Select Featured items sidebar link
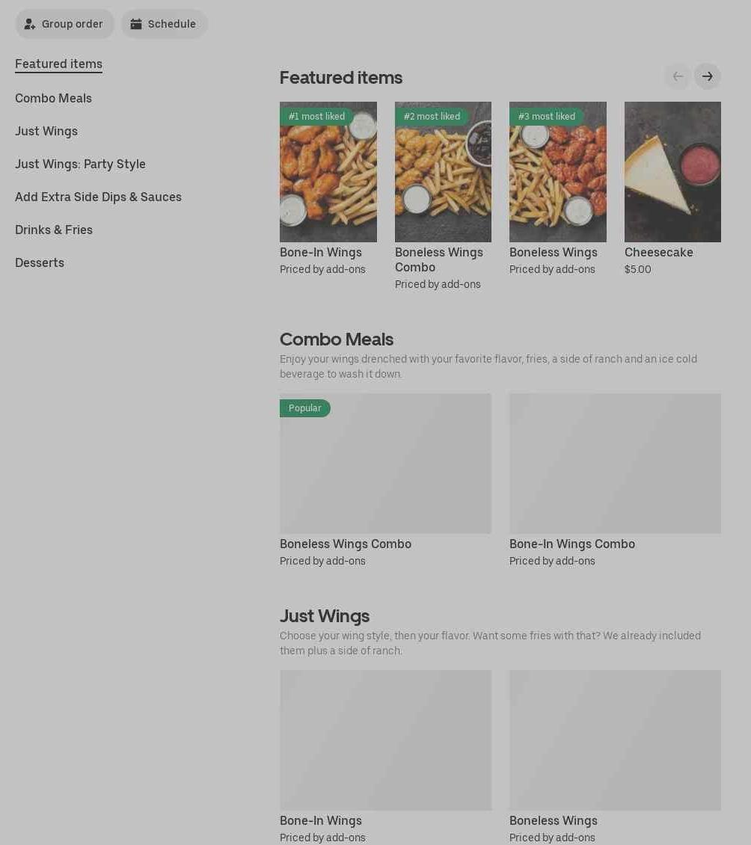 [59, 64]
